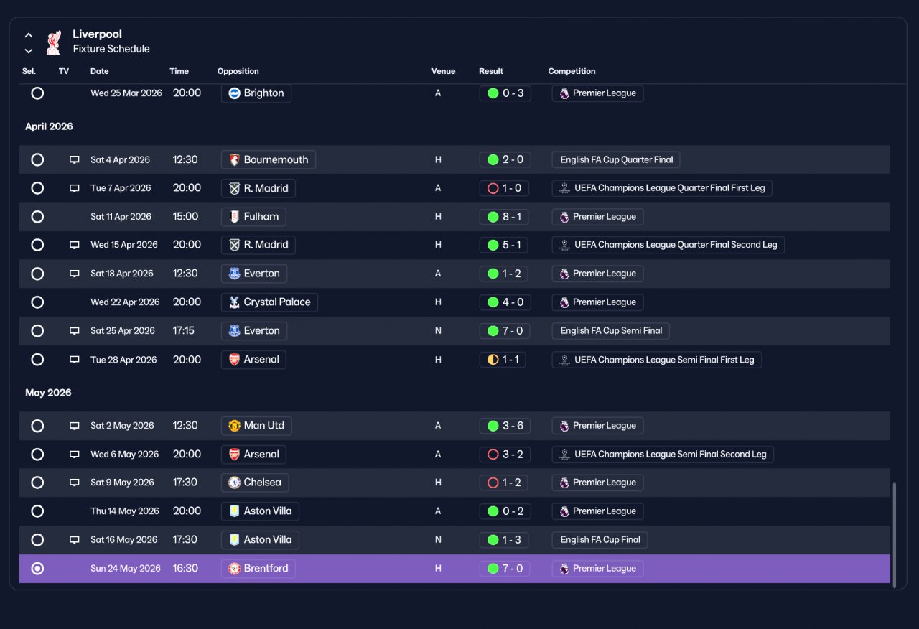Click the Champions League logo on the 7 Apr row

(565, 188)
